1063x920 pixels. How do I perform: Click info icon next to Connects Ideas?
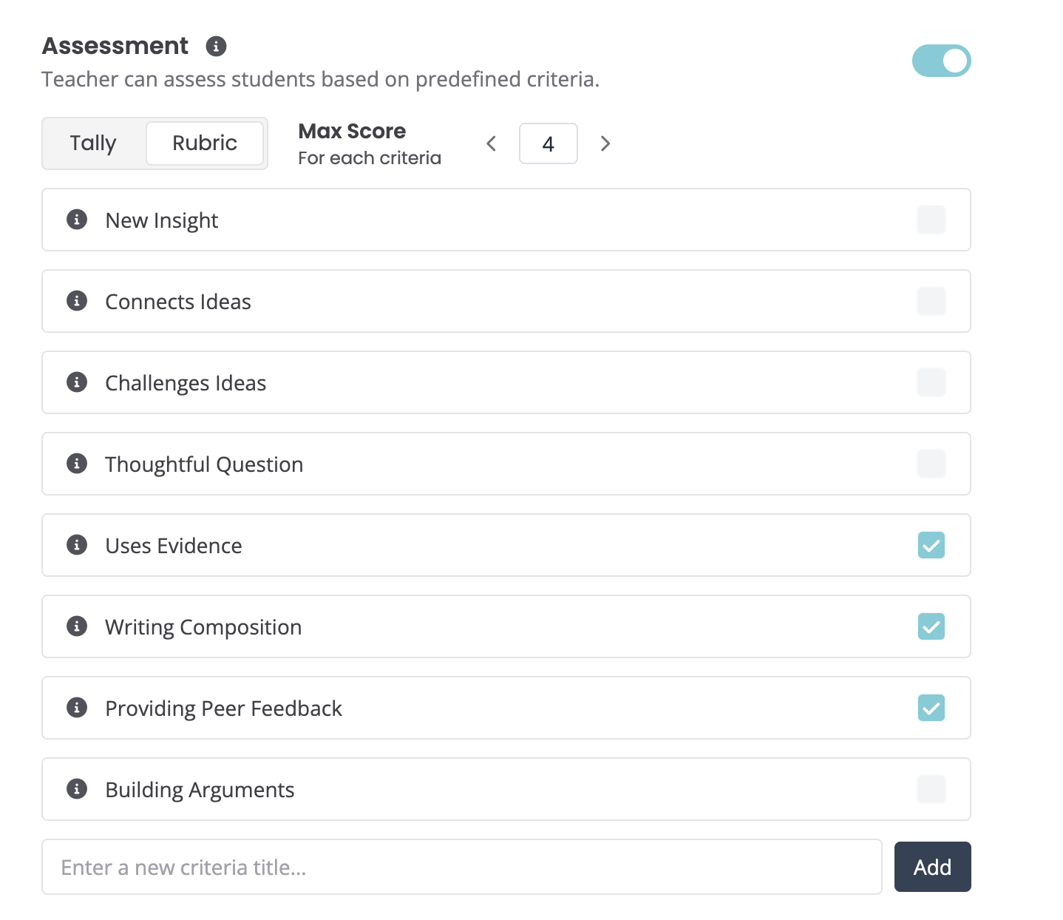77,301
